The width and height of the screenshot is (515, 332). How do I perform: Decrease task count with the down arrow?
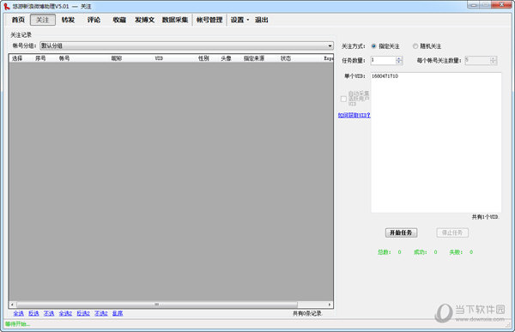click(399, 62)
